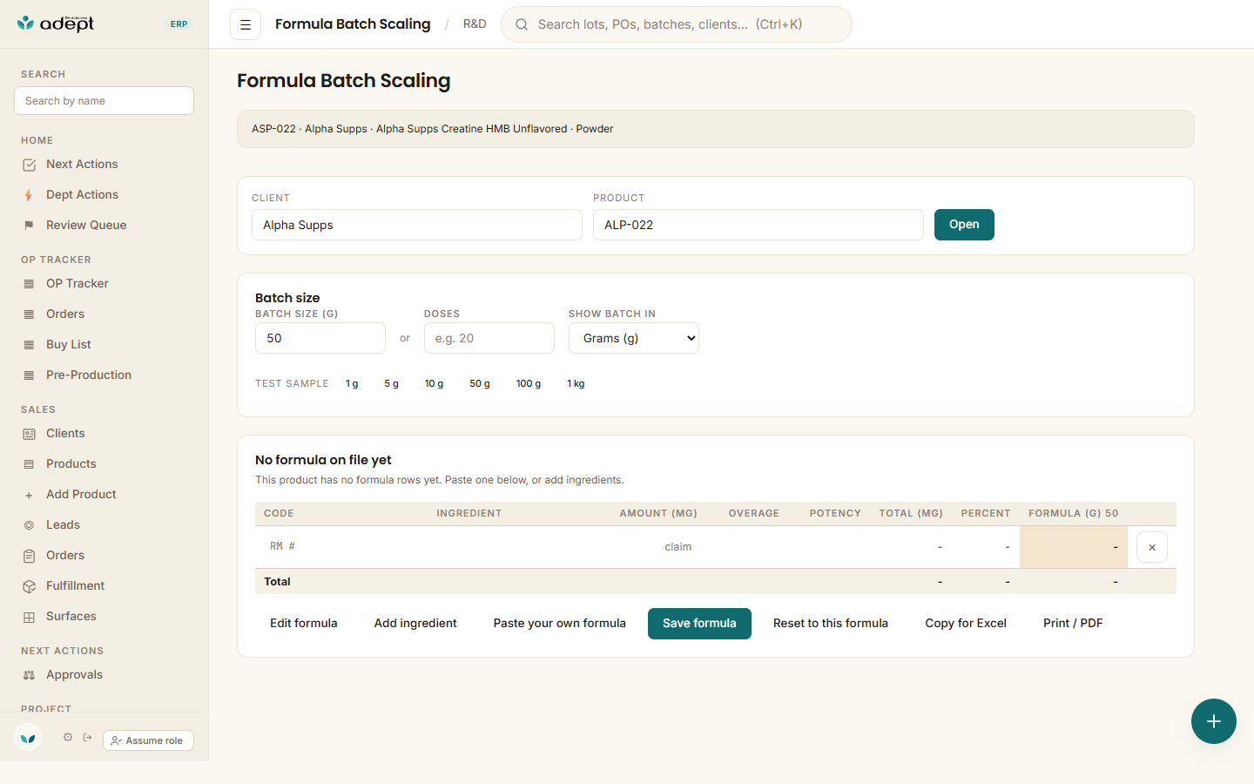Click the CODE column header
The image size is (1254, 784).
(x=279, y=514)
